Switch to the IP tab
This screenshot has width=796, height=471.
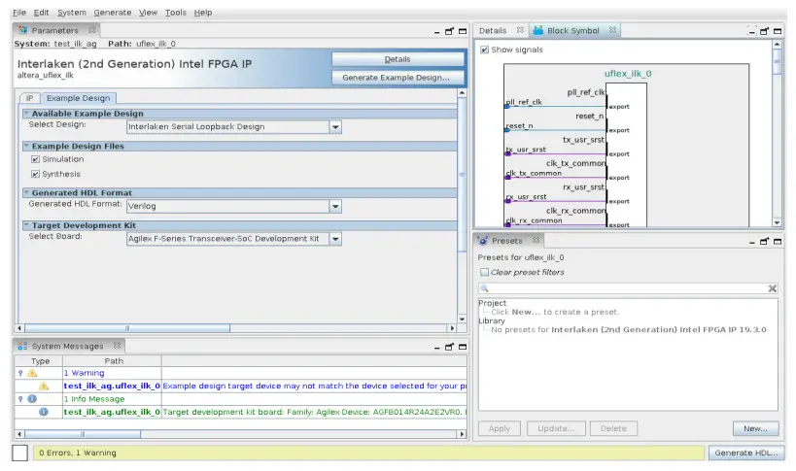29,98
